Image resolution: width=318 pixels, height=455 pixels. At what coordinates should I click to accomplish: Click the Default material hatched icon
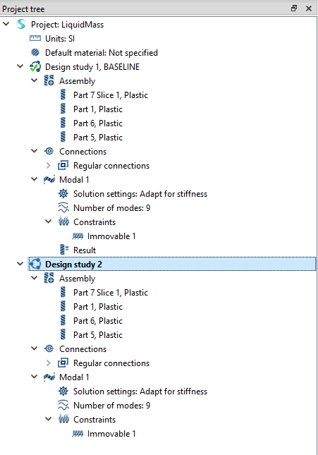tap(35, 52)
